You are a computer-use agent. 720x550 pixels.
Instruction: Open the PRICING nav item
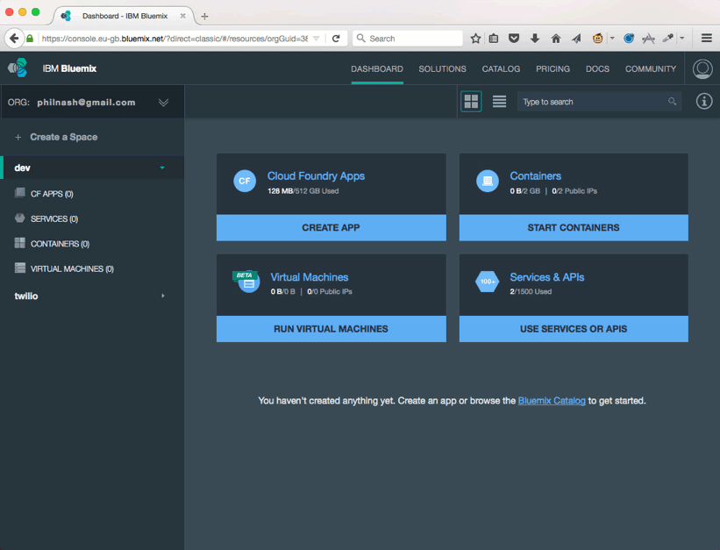(x=552, y=69)
